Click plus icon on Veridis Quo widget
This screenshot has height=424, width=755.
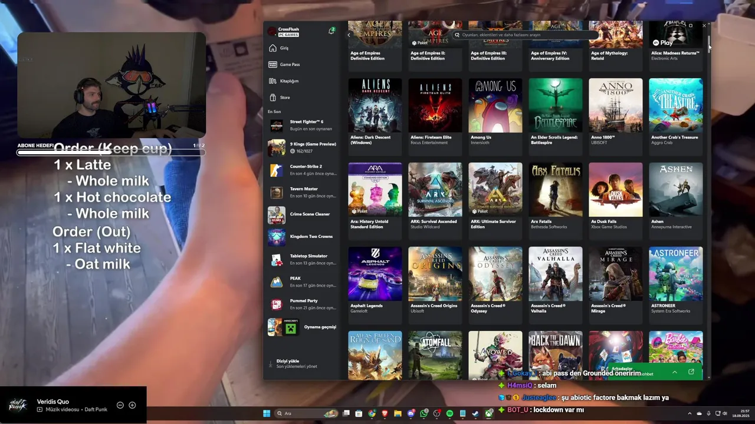132,405
